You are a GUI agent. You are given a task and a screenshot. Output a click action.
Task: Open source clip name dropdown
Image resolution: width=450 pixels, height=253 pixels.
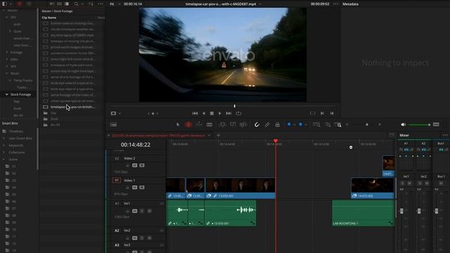[261, 4]
